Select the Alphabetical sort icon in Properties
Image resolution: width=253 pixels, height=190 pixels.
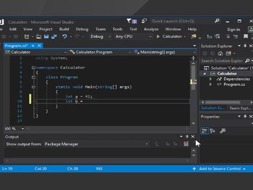coord(212,130)
